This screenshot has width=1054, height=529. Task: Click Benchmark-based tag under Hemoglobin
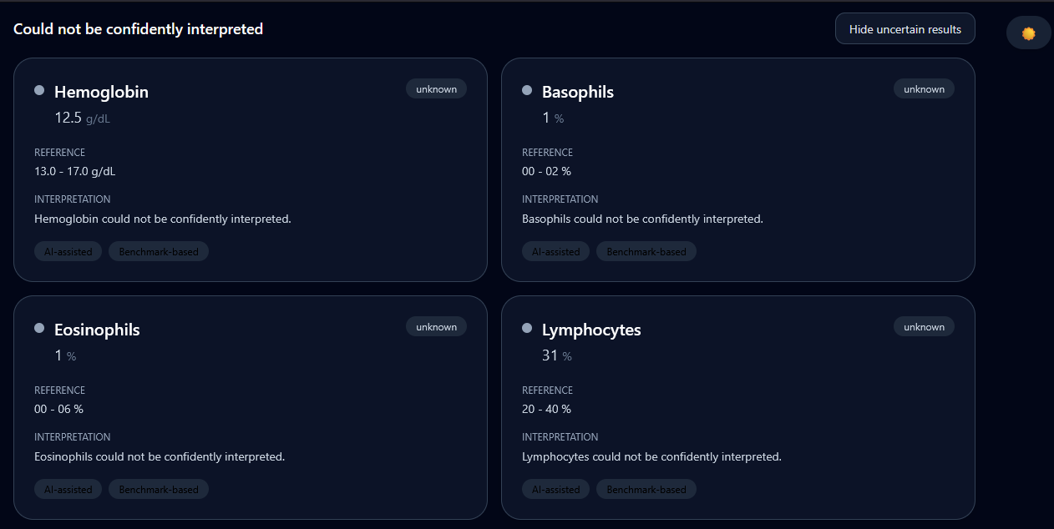coord(159,252)
